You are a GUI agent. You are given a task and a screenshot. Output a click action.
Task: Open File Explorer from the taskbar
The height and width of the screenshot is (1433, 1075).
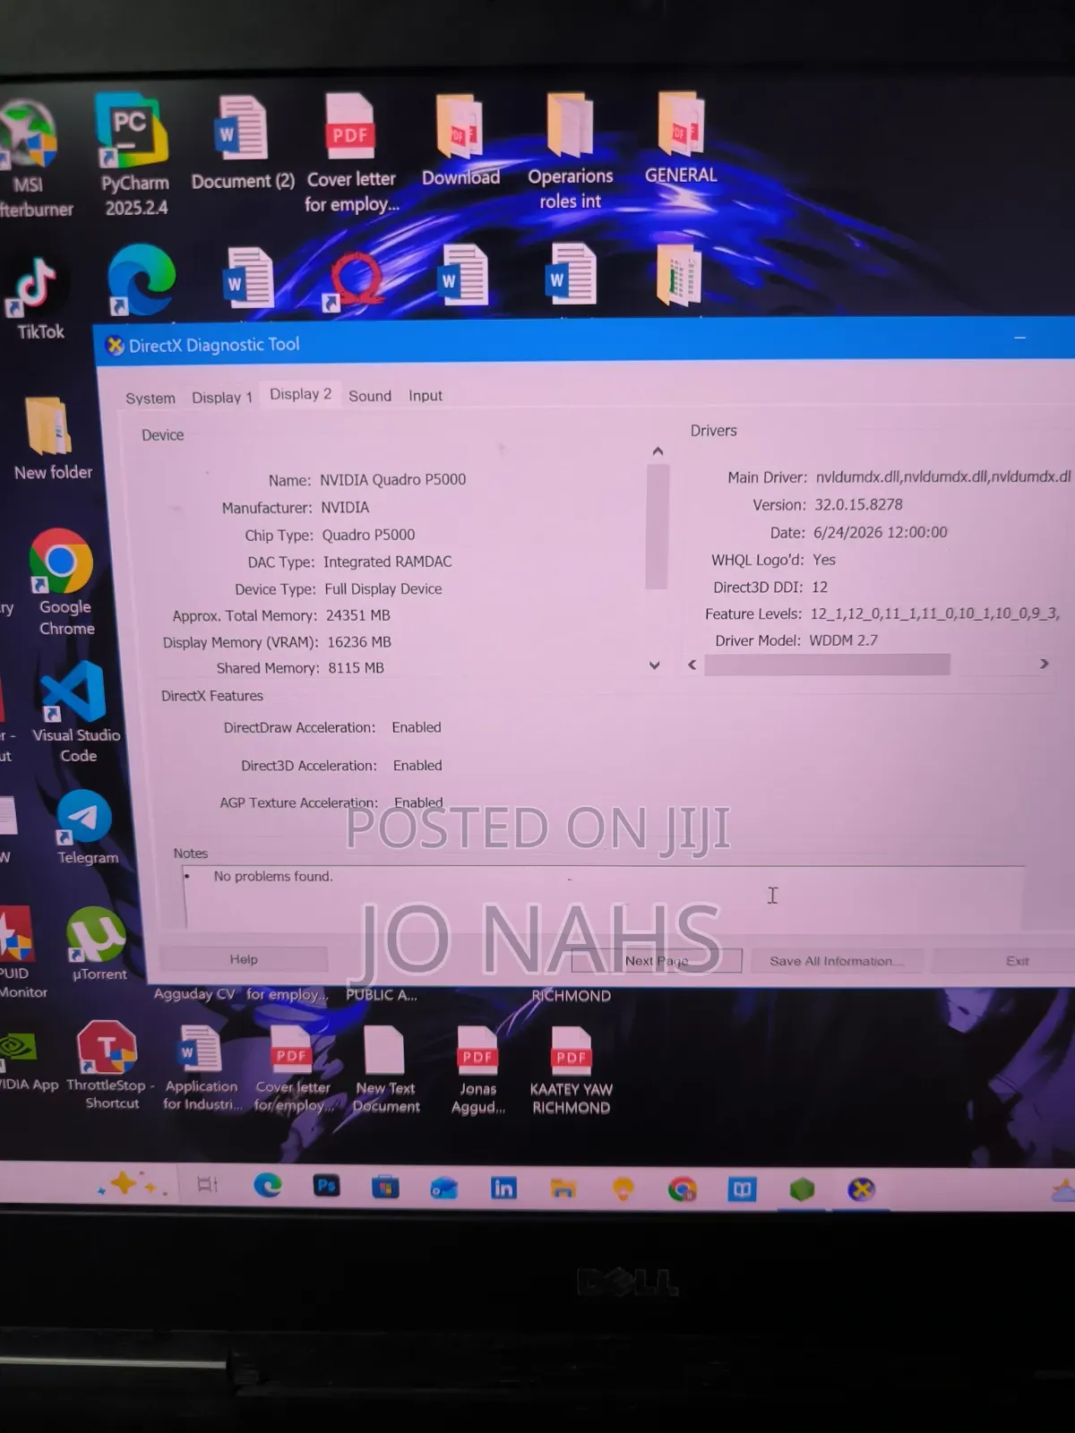pyautogui.click(x=563, y=1188)
